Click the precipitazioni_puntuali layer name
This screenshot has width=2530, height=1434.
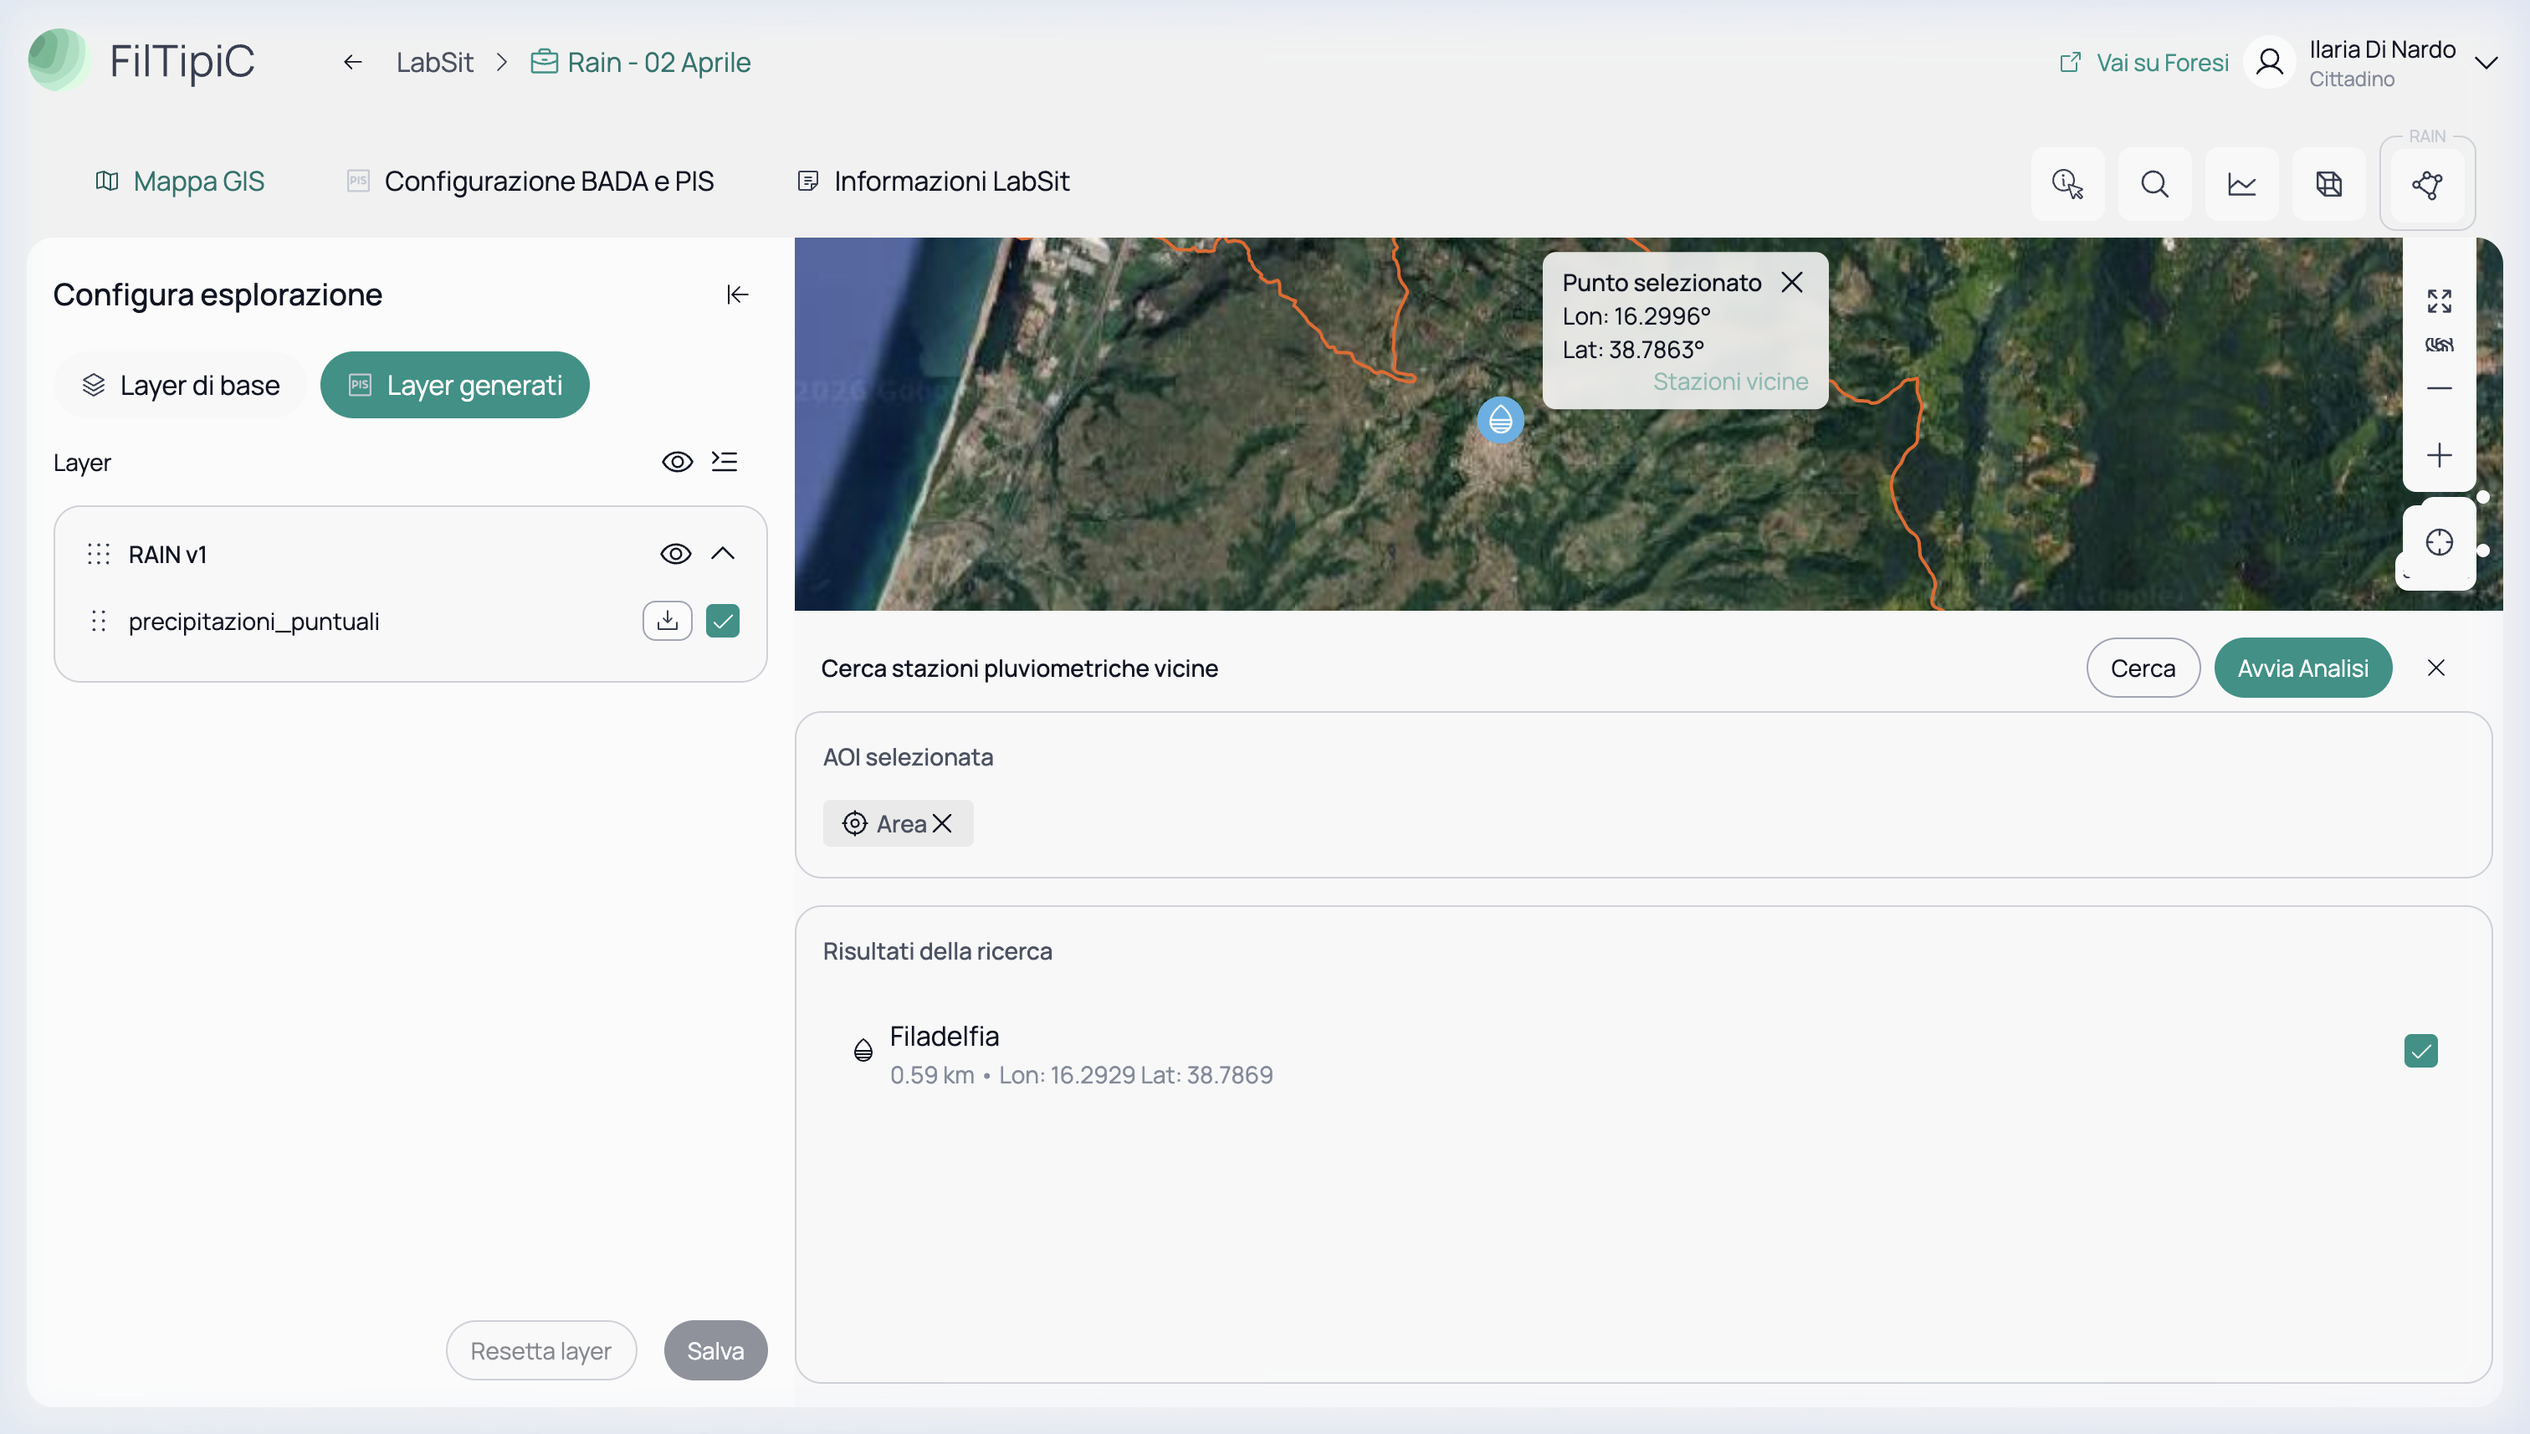[254, 622]
